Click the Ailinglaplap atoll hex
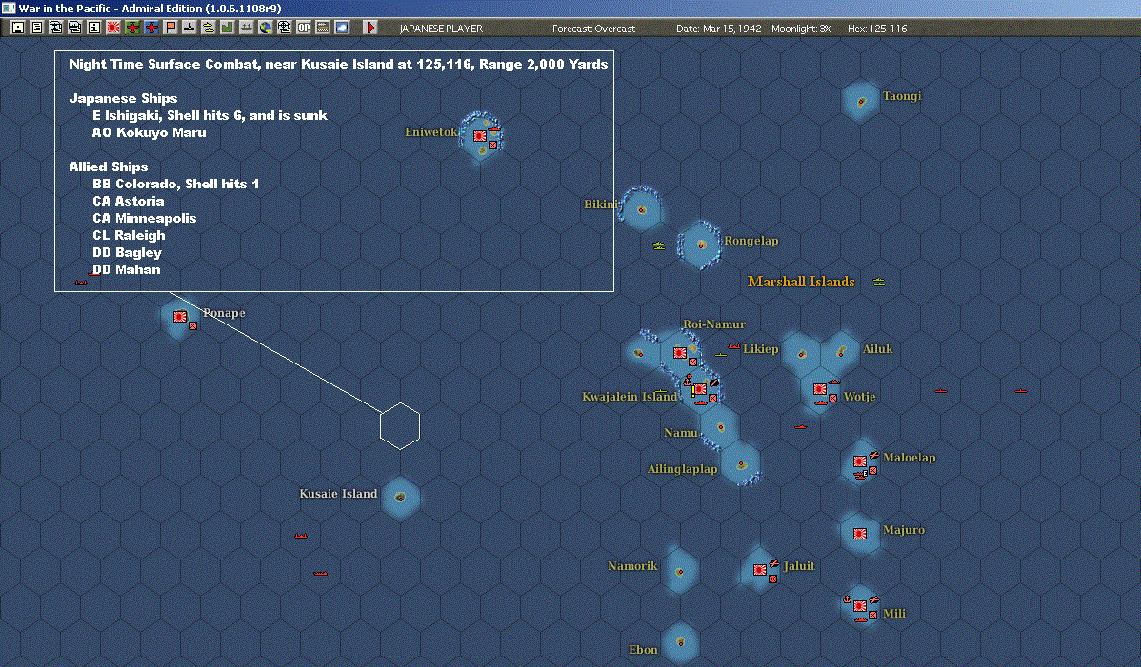The width and height of the screenshot is (1141, 667). point(741,463)
